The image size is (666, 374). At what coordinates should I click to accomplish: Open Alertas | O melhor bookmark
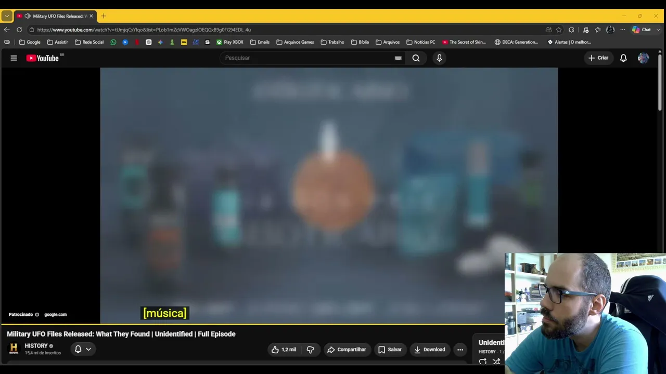coord(569,42)
